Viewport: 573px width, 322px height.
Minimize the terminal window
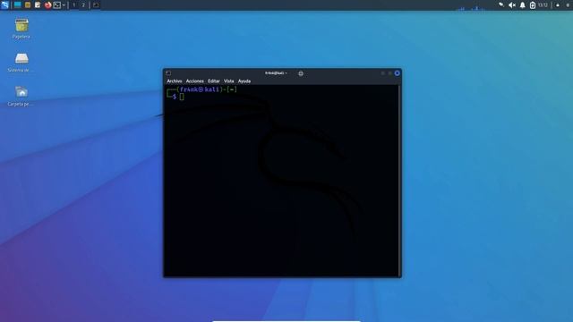(382, 73)
